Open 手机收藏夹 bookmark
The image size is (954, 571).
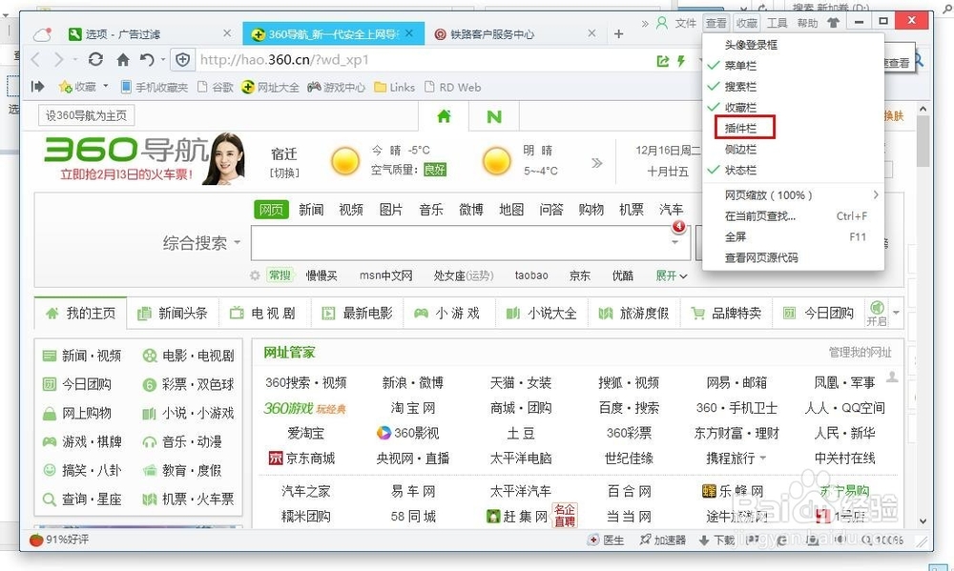(x=155, y=87)
